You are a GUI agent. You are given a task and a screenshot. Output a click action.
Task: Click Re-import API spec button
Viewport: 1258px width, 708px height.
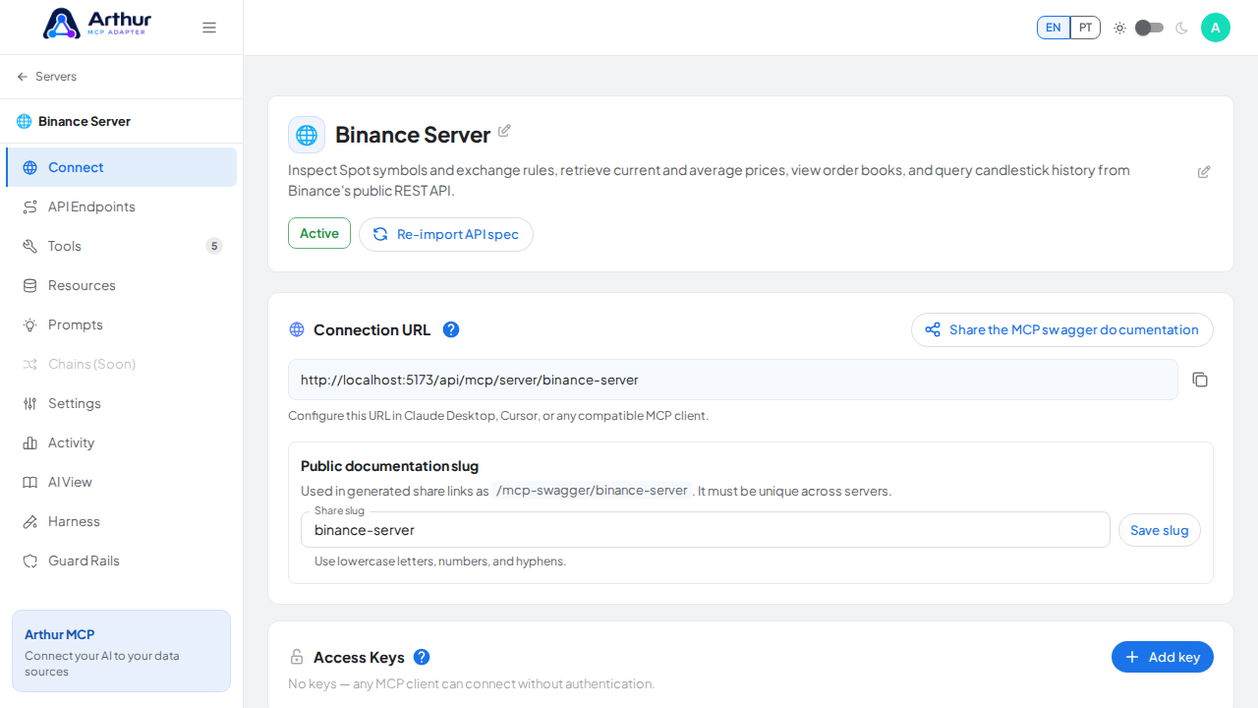point(446,234)
